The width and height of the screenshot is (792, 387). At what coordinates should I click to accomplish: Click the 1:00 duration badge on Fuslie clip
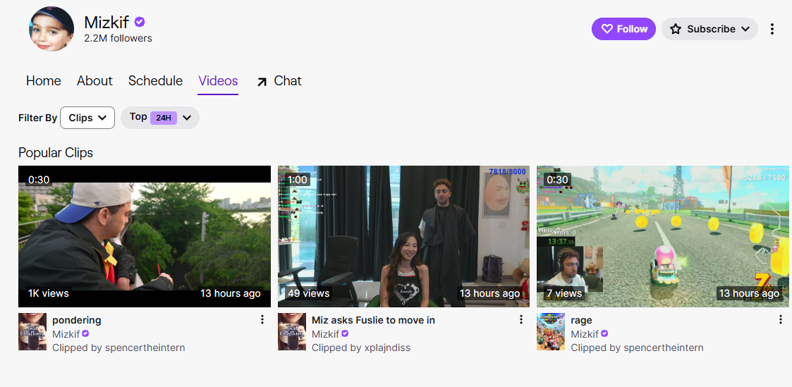(x=298, y=180)
